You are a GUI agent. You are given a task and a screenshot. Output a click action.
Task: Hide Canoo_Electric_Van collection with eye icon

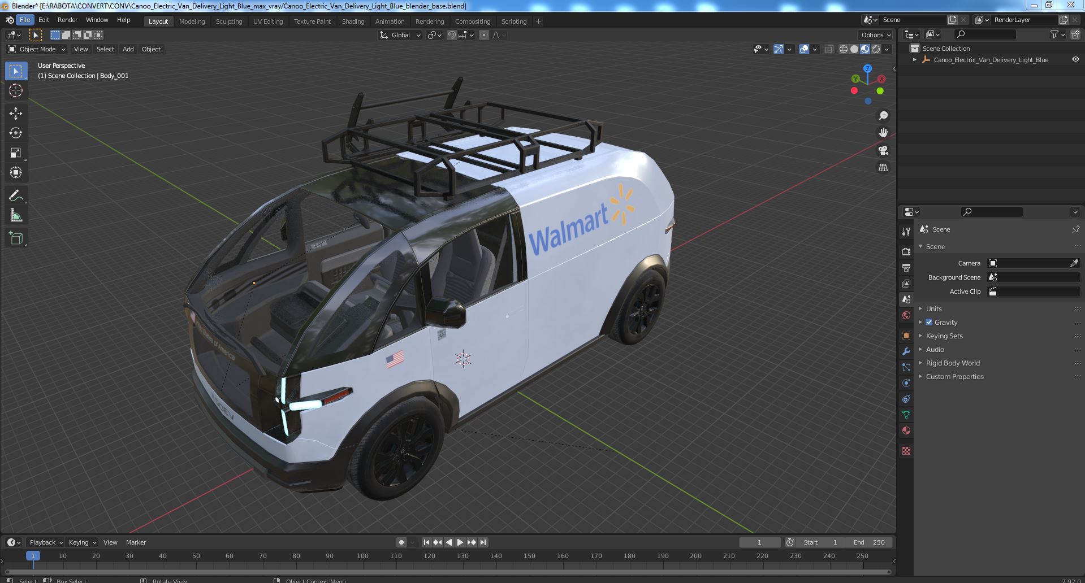click(x=1075, y=59)
